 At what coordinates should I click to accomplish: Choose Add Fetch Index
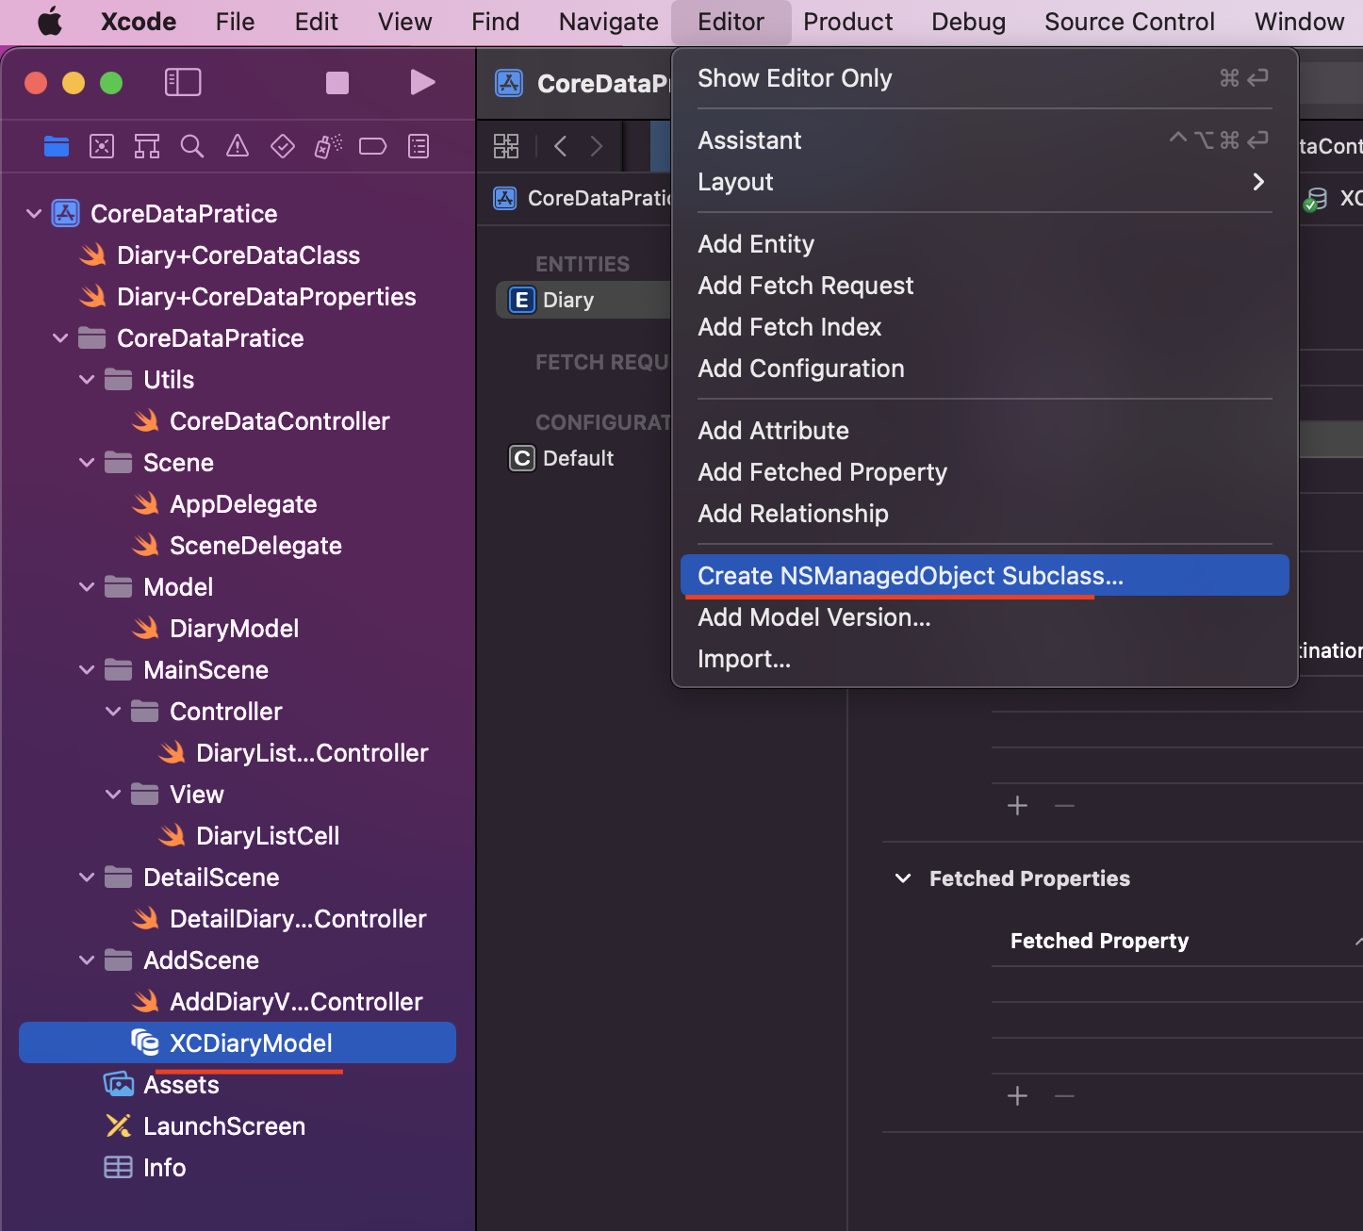point(984,327)
